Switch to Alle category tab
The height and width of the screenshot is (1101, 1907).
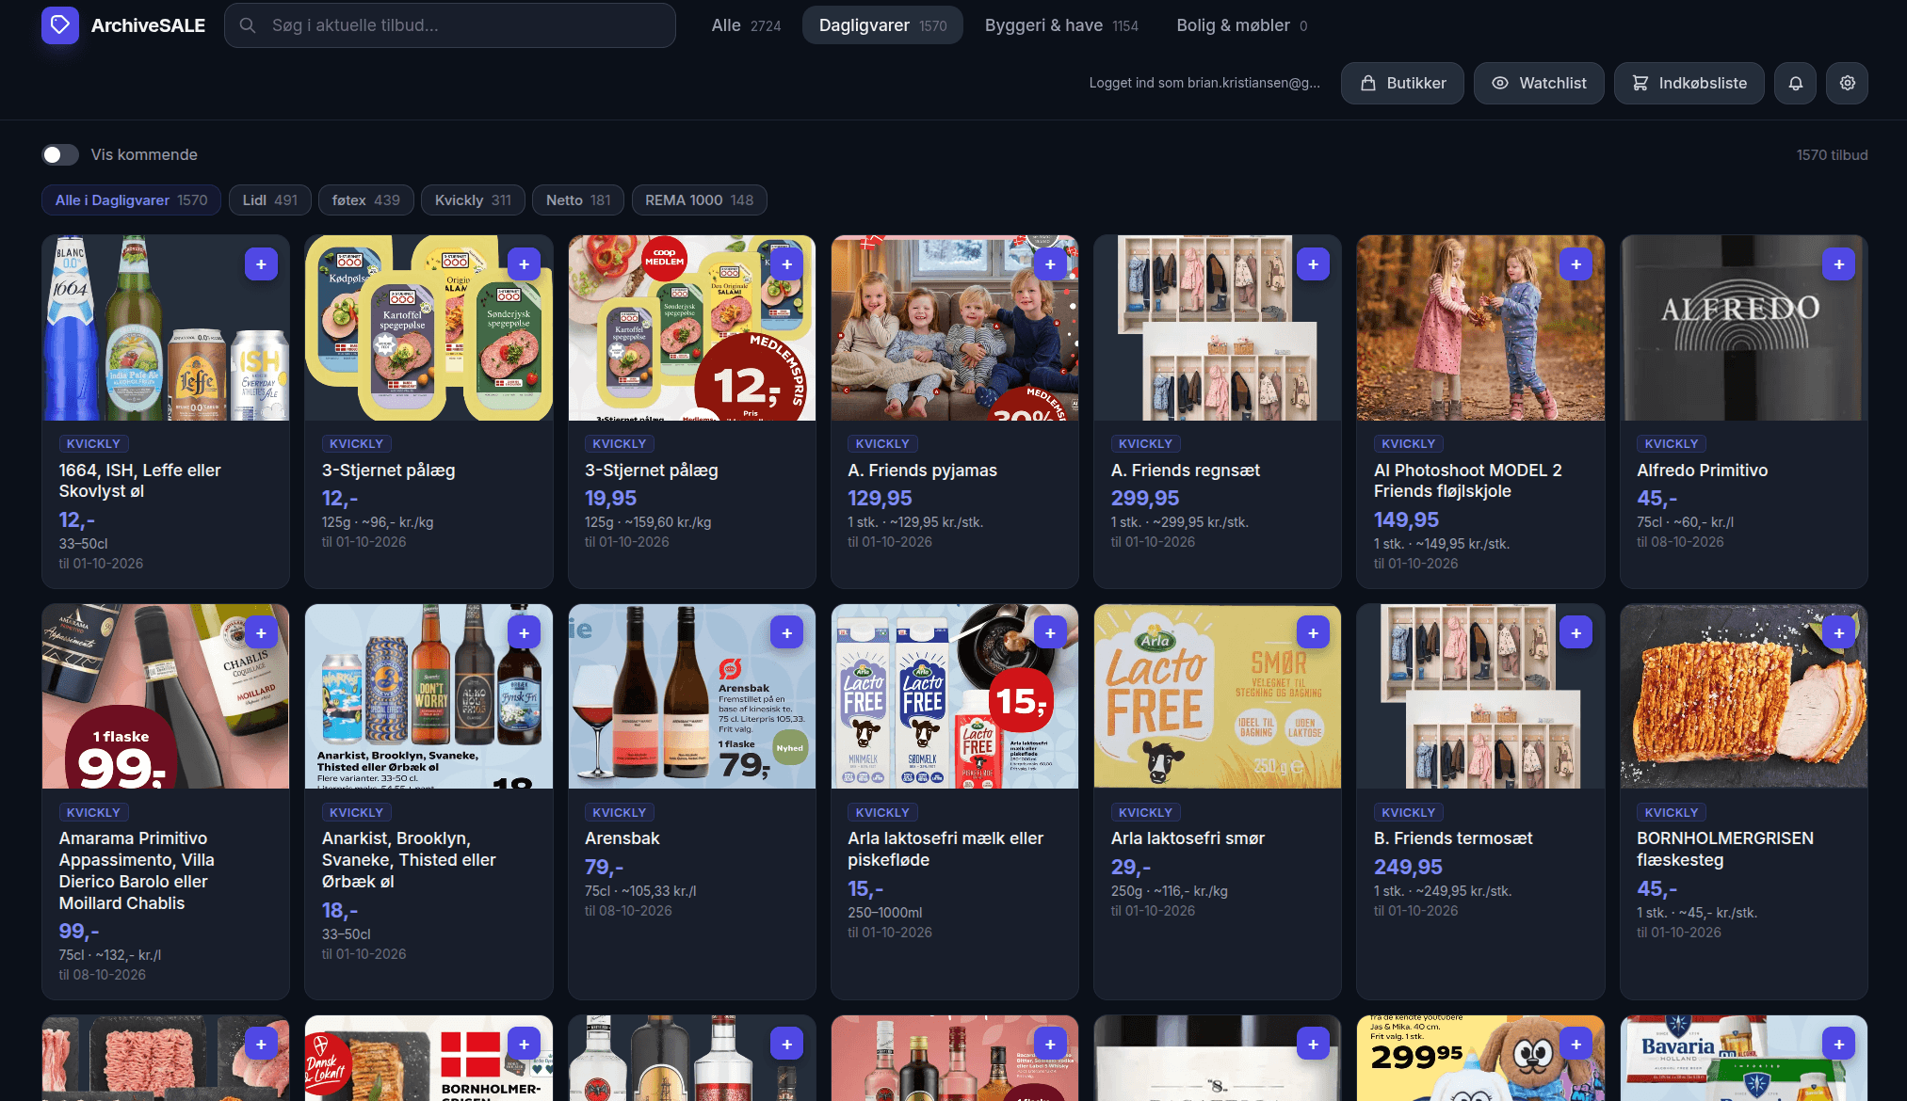(746, 25)
